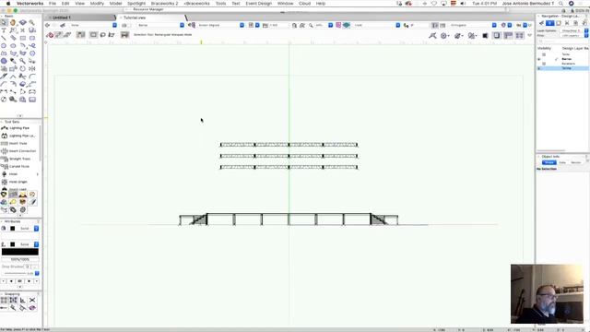
Task: Select the Eyedropper tool
Action: [x=13, y=61]
